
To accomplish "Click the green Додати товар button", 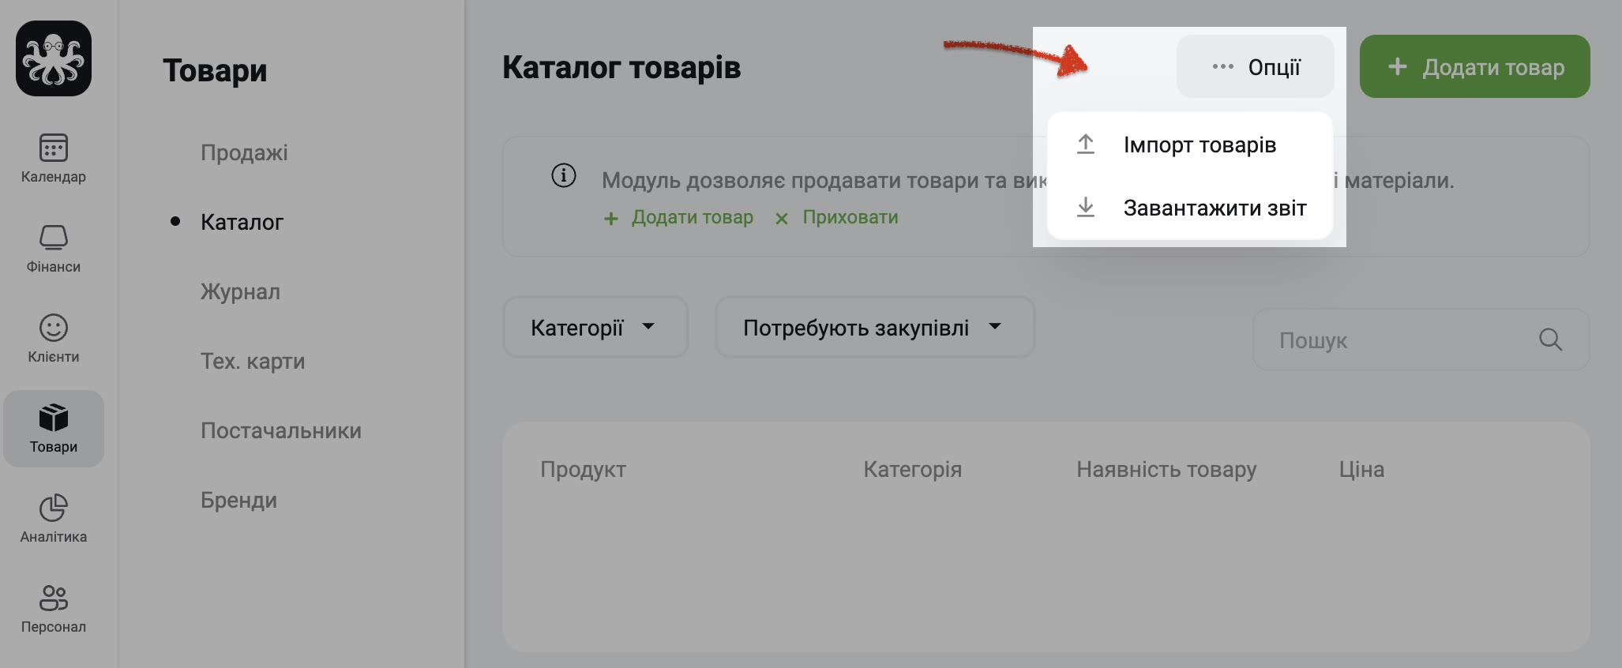I will [1474, 66].
